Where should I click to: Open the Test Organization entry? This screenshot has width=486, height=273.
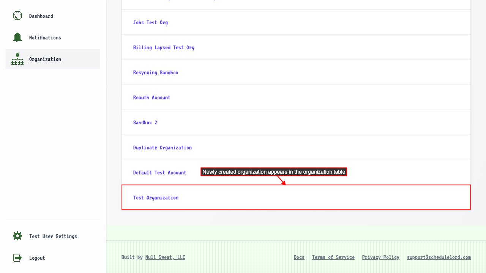156,198
